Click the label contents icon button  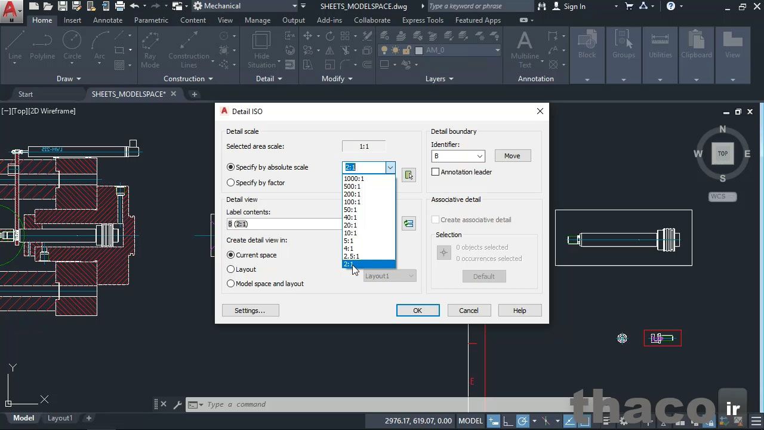point(409,224)
